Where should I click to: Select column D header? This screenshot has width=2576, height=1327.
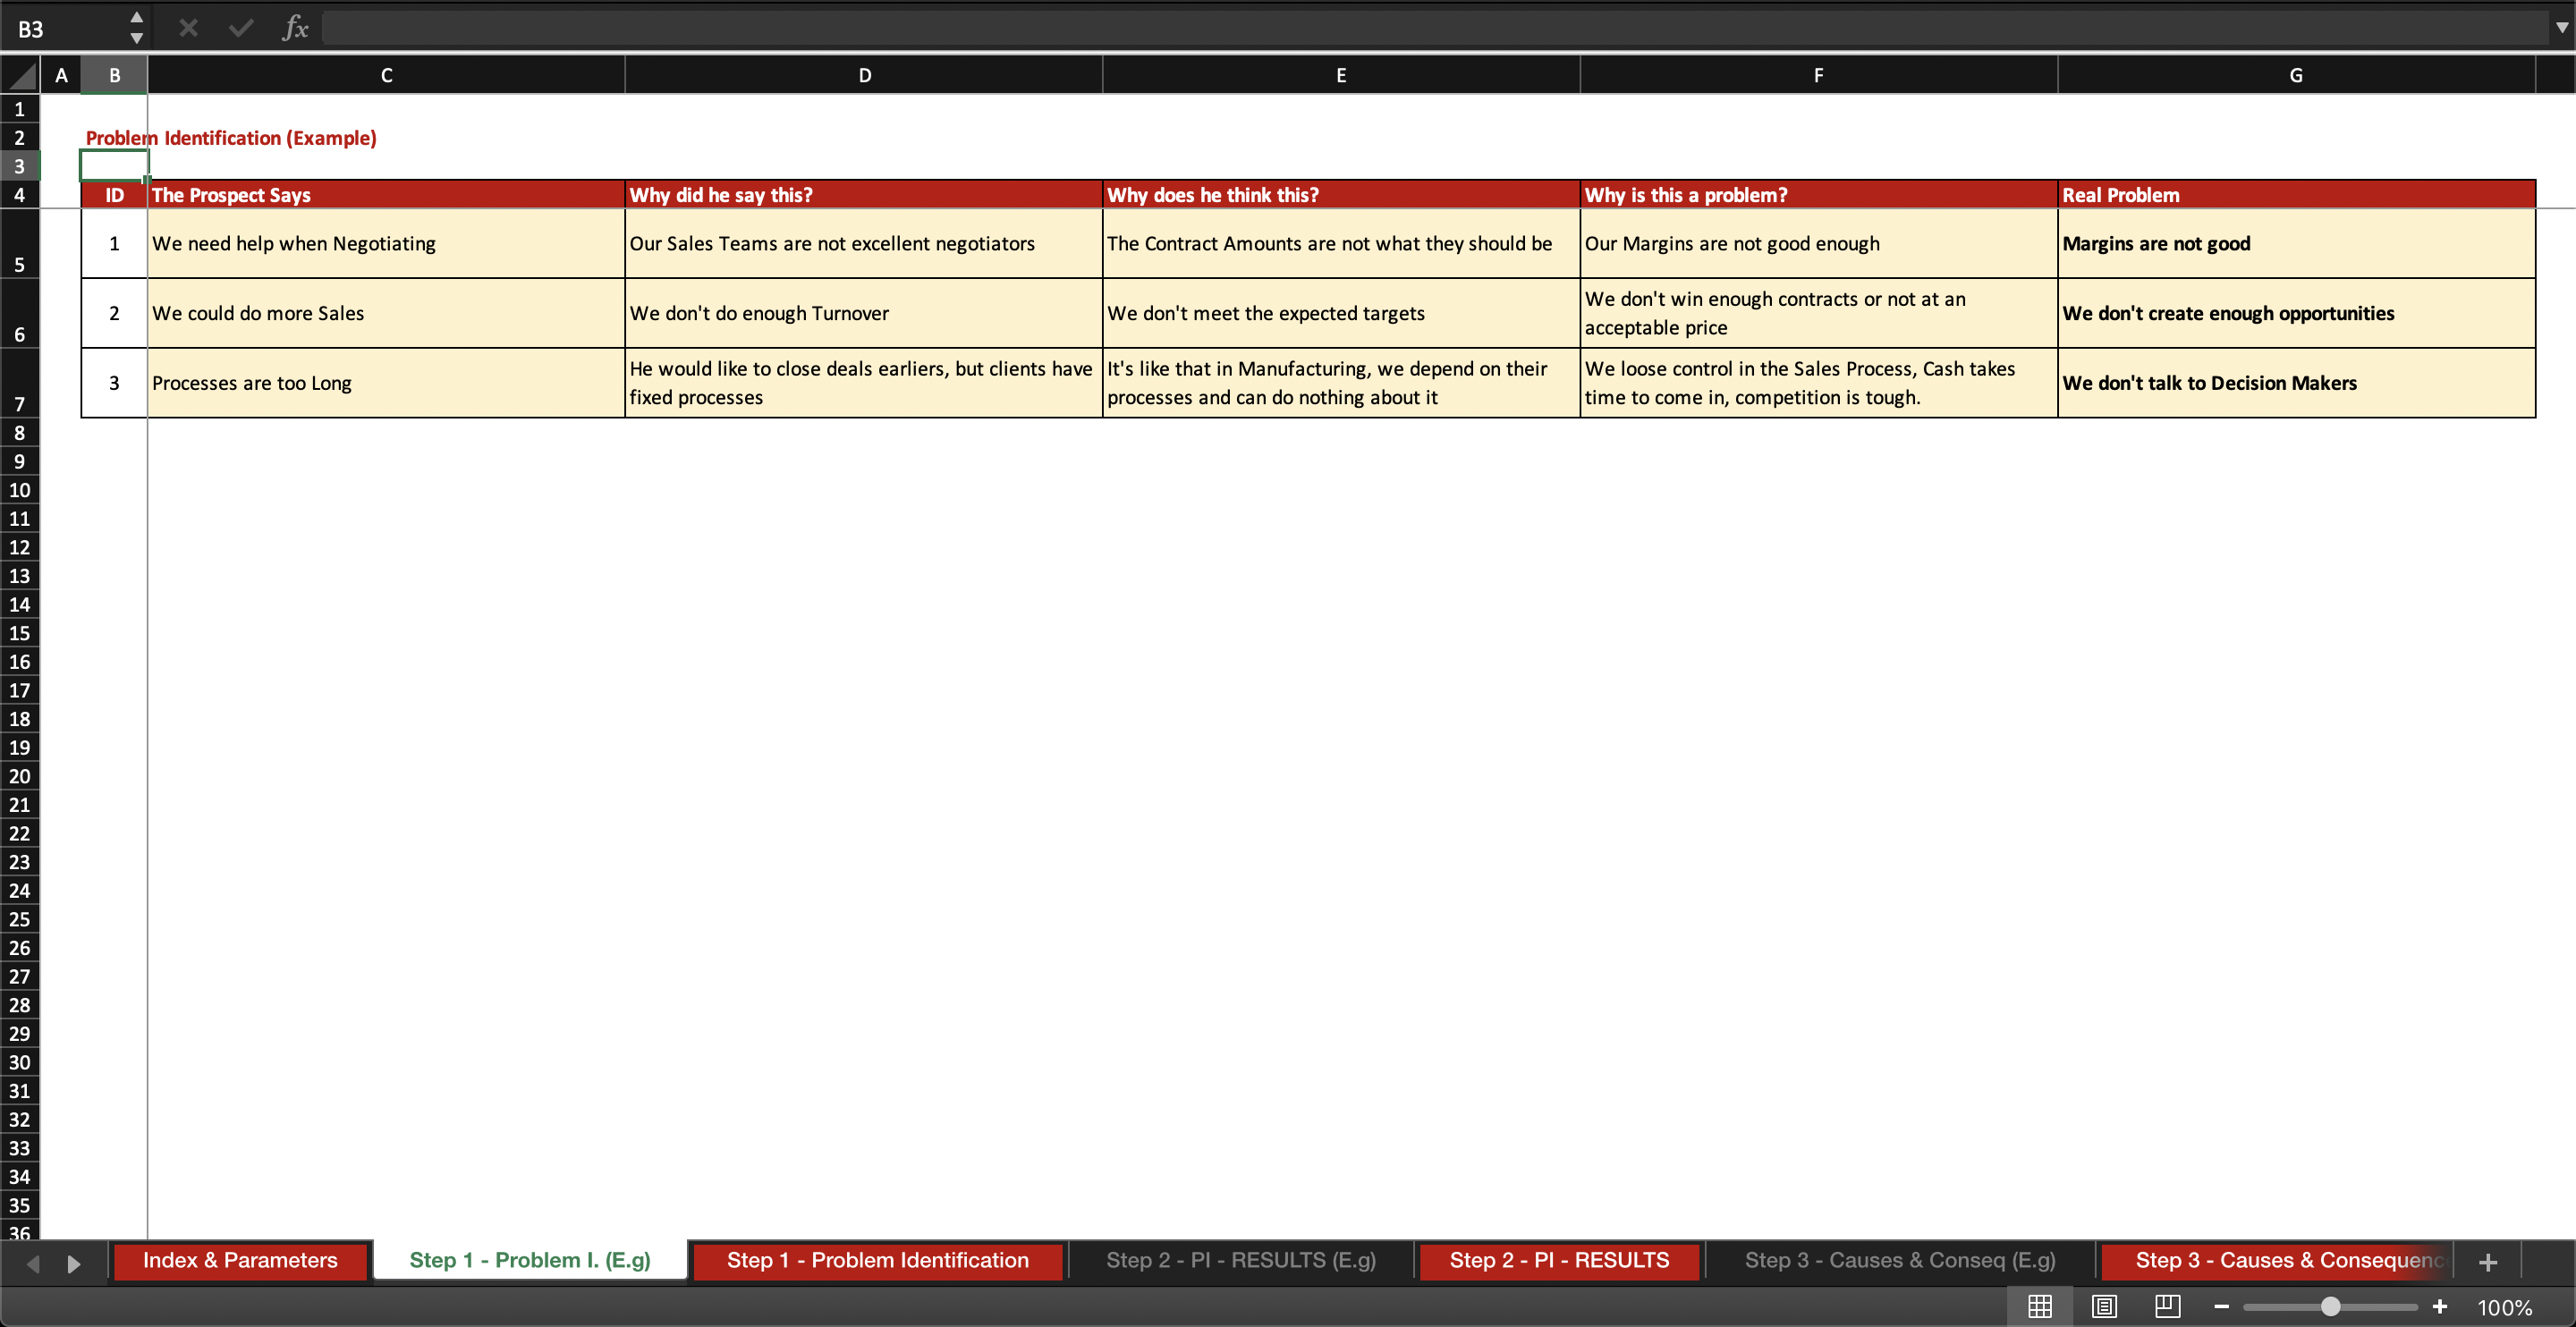pyautogui.click(x=864, y=75)
